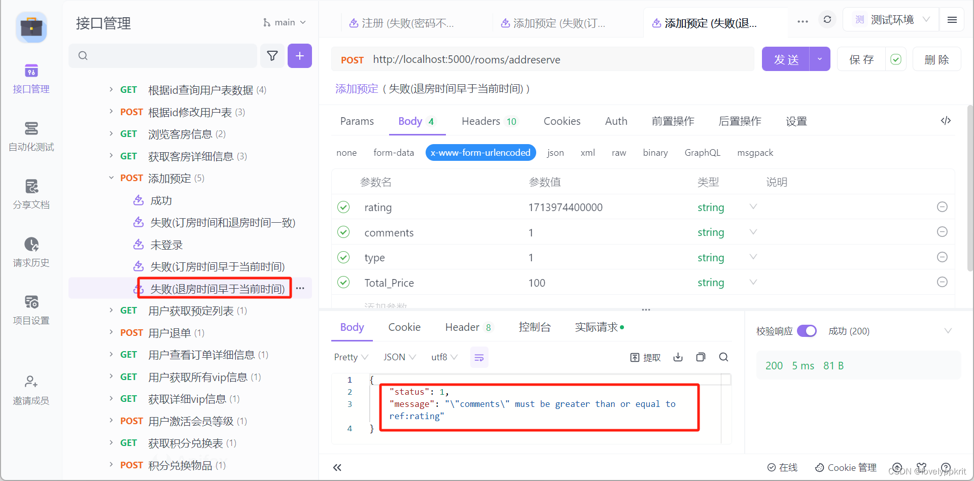Image resolution: width=974 pixels, height=481 pixels.
Task: Open the 控制台 tab in response area
Action: tap(535, 327)
